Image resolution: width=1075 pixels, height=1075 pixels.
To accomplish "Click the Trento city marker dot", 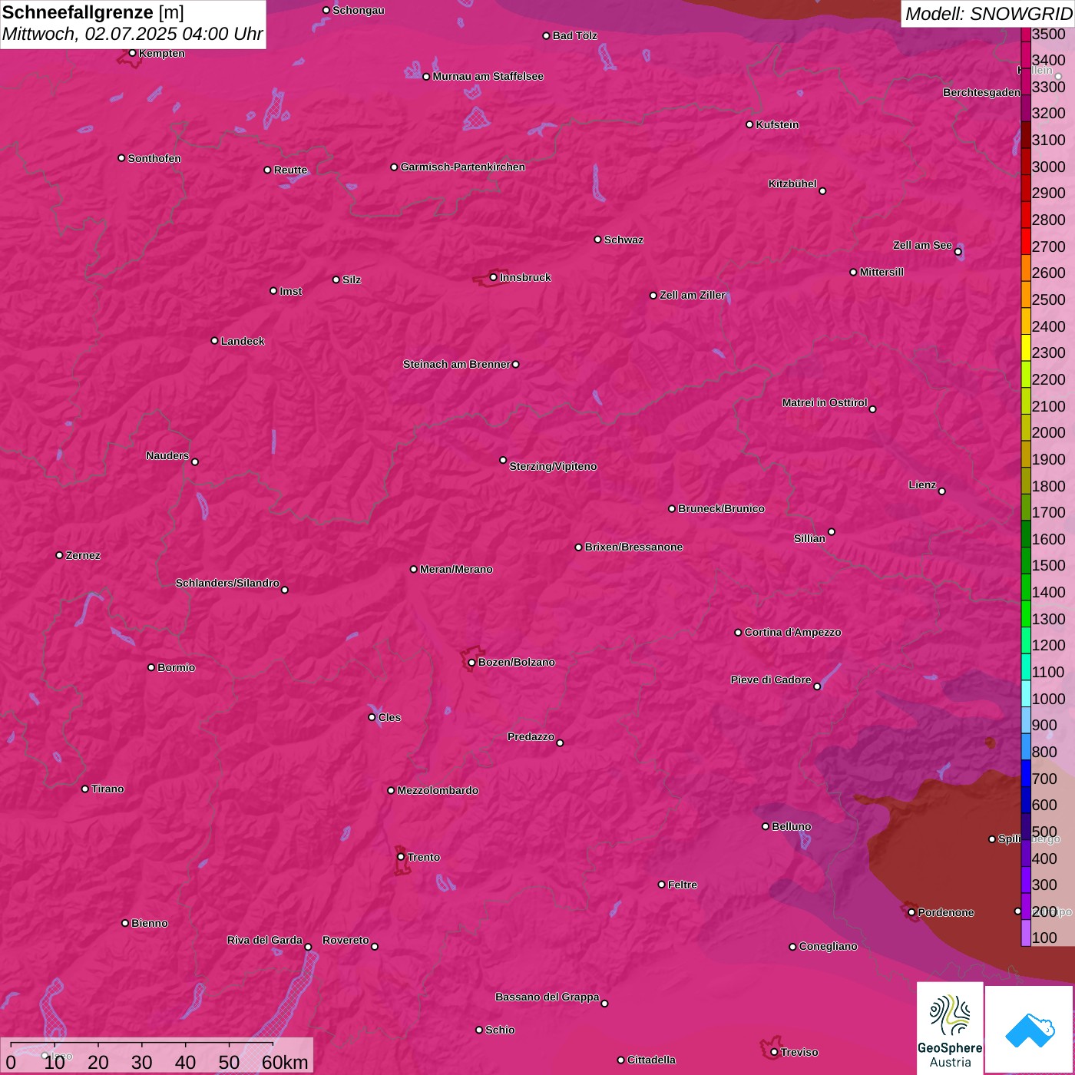I will 401,857.
